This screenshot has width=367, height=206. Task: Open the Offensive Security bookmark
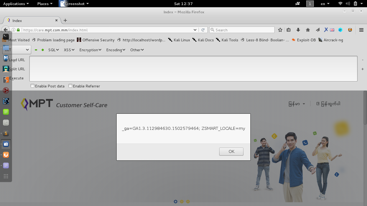(96, 40)
